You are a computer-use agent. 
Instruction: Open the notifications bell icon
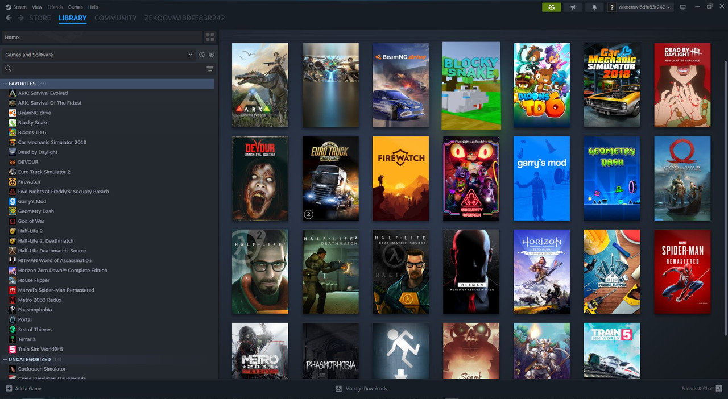[594, 7]
